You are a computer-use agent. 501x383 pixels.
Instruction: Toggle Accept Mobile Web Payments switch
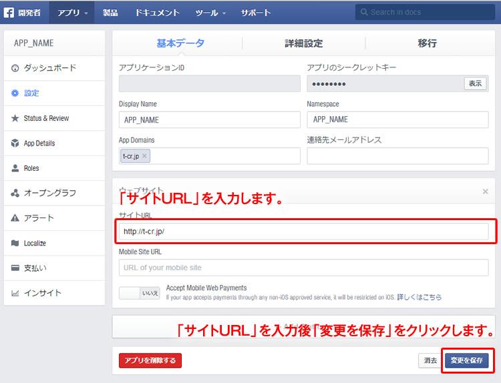(139, 293)
